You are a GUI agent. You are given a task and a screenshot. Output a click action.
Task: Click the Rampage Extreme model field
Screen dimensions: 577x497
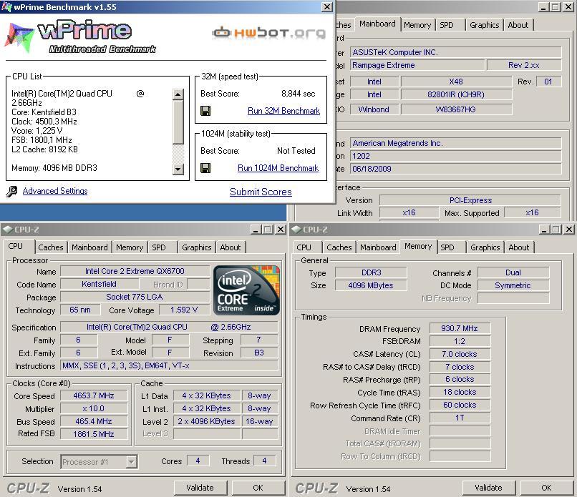point(417,65)
